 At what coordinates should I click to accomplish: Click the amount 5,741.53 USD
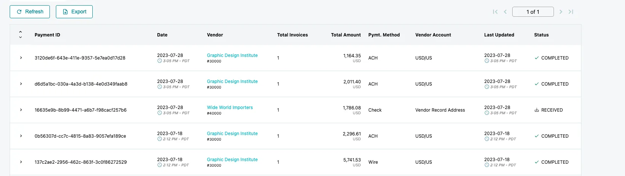point(352,162)
